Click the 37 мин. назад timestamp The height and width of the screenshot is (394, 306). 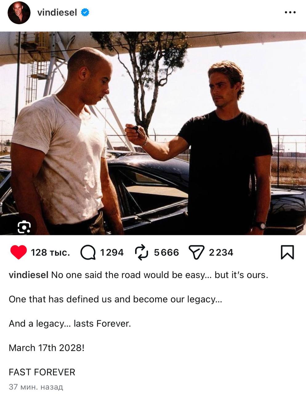tap(36, 387)
